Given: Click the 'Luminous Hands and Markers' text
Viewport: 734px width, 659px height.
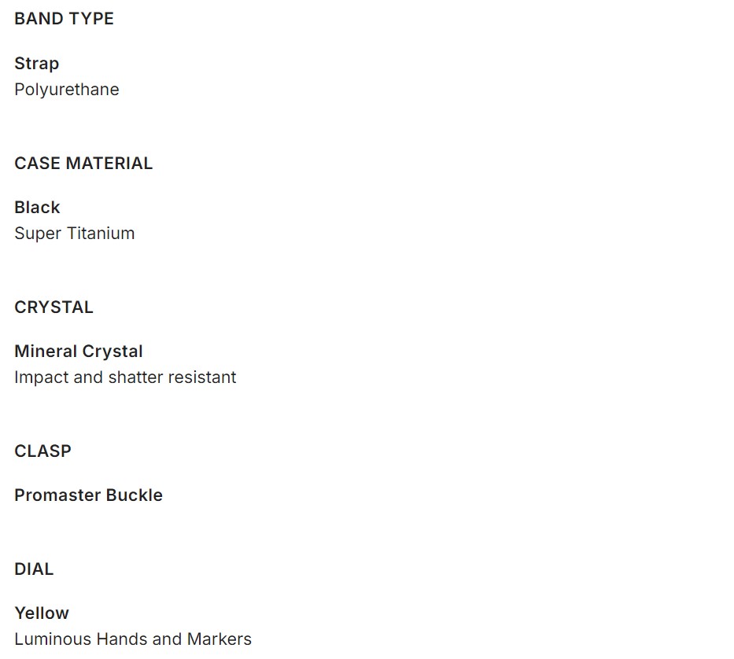Looking at the screenshot, I should coord(133,639).
